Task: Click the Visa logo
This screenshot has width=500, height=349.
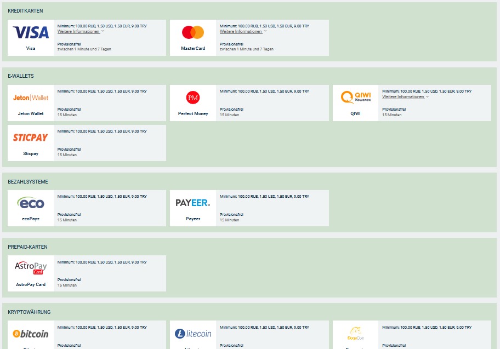Action: pos(31,32)
